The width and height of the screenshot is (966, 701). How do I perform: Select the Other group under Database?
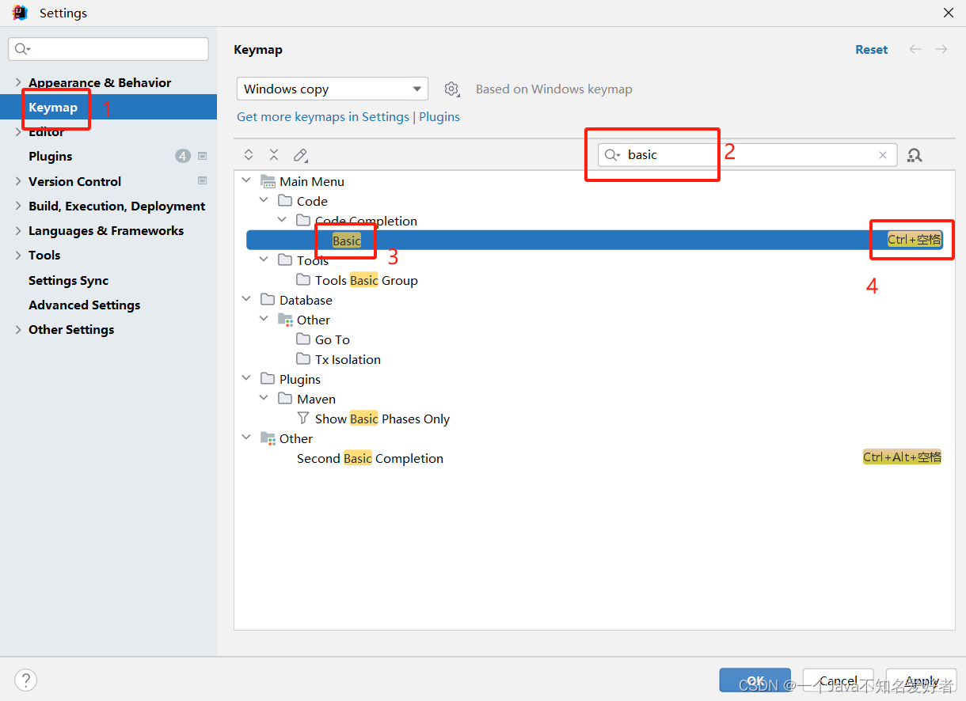point(314,320)
